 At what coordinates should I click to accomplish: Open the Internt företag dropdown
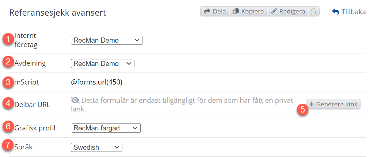pyautogui.click(x=106, y=40)
